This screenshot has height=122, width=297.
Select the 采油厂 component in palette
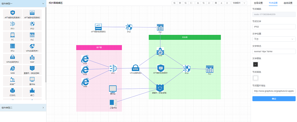click(x=12, y=81)
